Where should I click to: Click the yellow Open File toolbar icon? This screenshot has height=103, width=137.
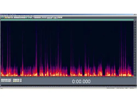5,18
